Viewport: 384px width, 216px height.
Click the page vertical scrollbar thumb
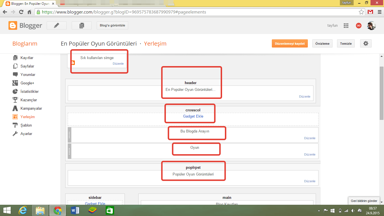[381, 93]
